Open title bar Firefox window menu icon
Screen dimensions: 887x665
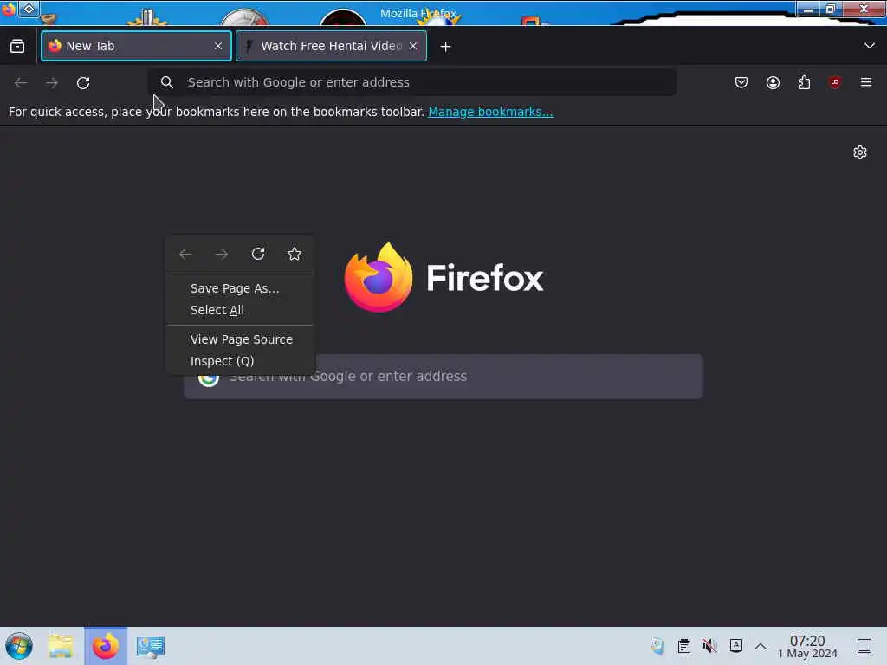pos(8,9)
